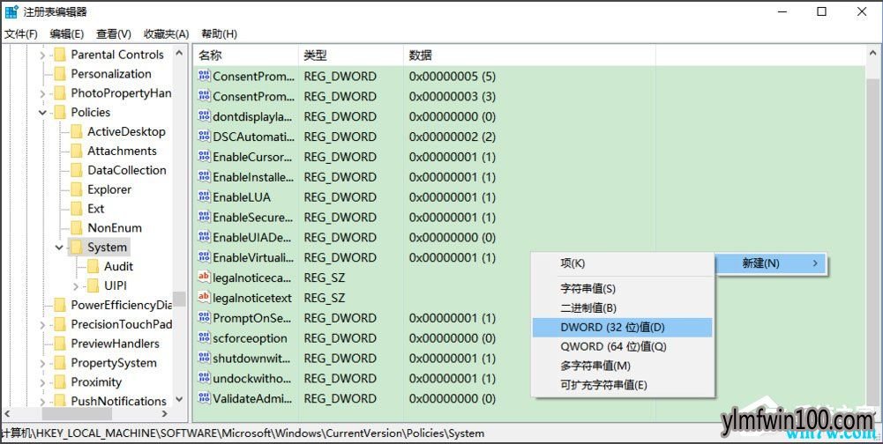This screenshot has width=883, height=444.
Task: Expand the Proximity node
Action: pyautogui.click(x=43, y=382)
